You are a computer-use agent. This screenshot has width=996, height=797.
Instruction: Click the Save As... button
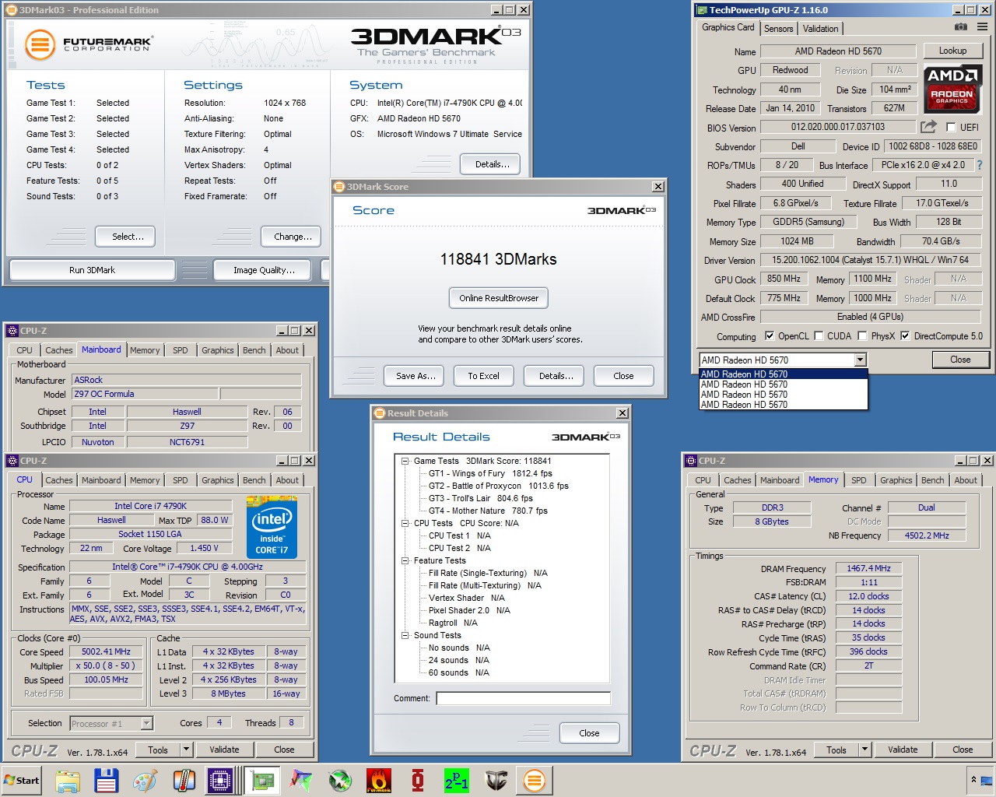coord(415,376)
